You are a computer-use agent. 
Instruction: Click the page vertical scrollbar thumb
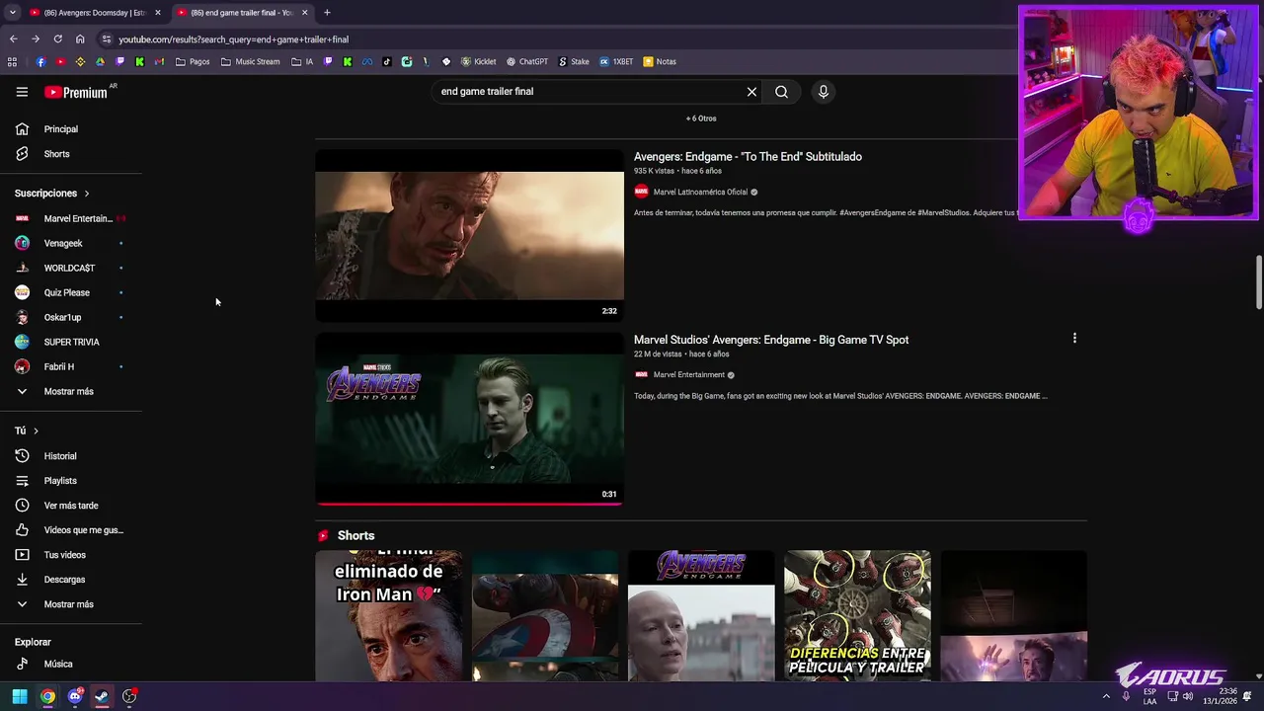point(1259,282)
